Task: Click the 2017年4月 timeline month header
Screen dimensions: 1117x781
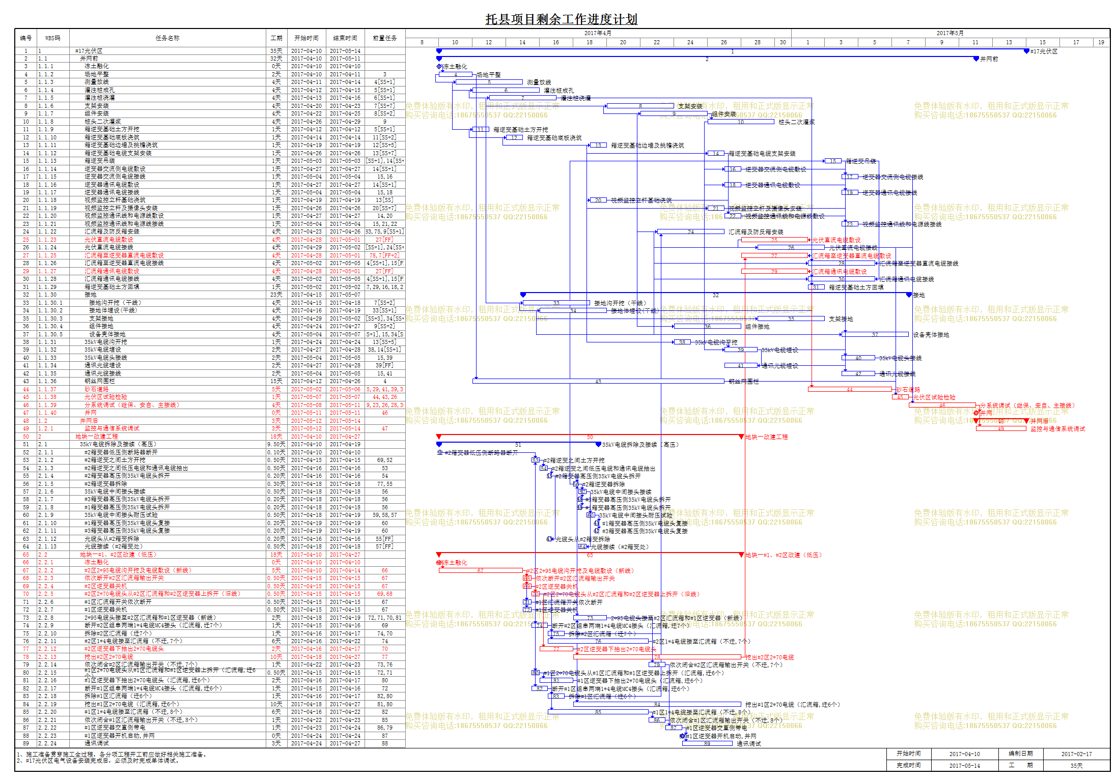Action: pyautogui.click(x=598, y=33)
